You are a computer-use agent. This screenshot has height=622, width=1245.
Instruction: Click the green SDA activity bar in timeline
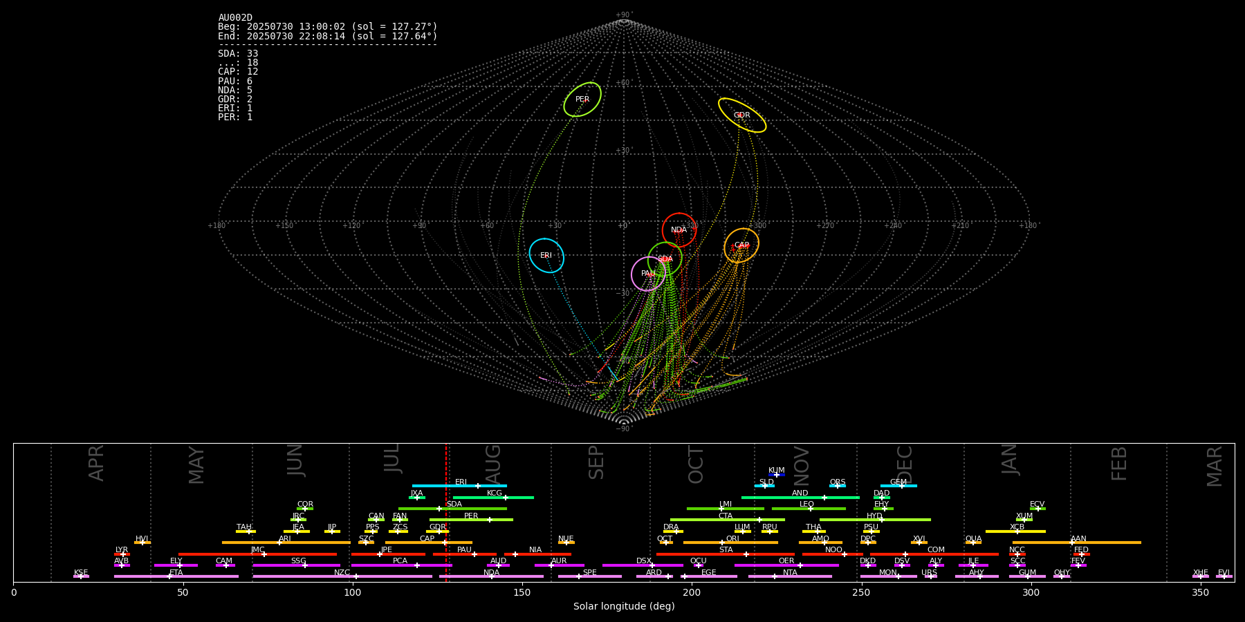coord(452,509)
